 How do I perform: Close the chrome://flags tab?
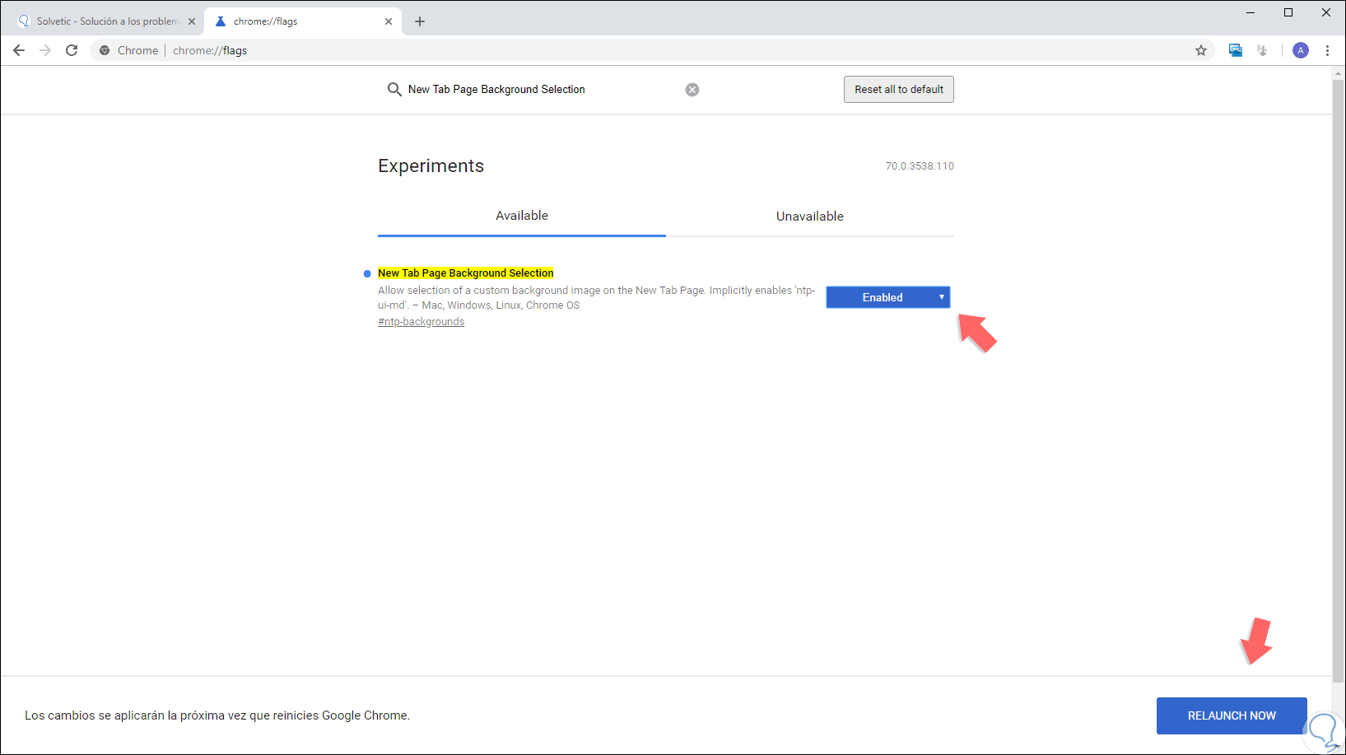coord(389,21)
